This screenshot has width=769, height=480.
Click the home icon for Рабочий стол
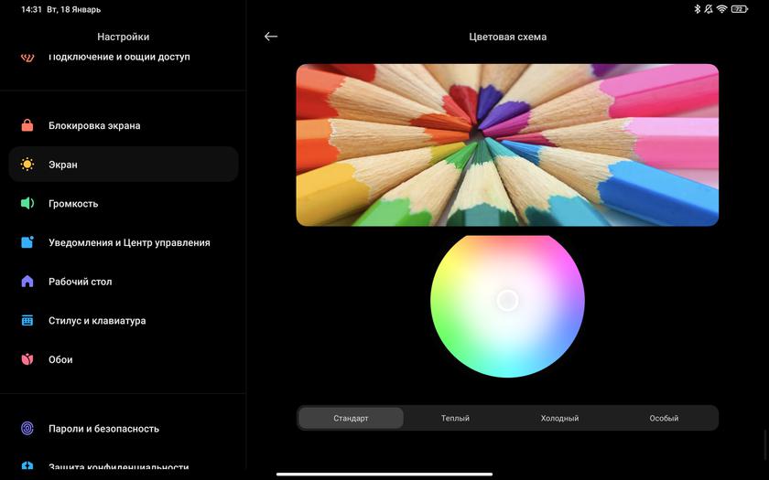pos(27,282)
